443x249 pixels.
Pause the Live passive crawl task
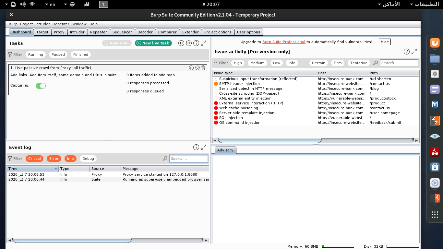click(x=191, y=68)
